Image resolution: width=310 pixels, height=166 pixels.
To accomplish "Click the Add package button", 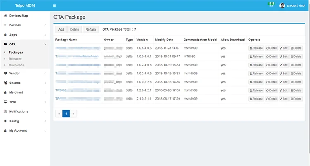I will click(x=61, y=30).
